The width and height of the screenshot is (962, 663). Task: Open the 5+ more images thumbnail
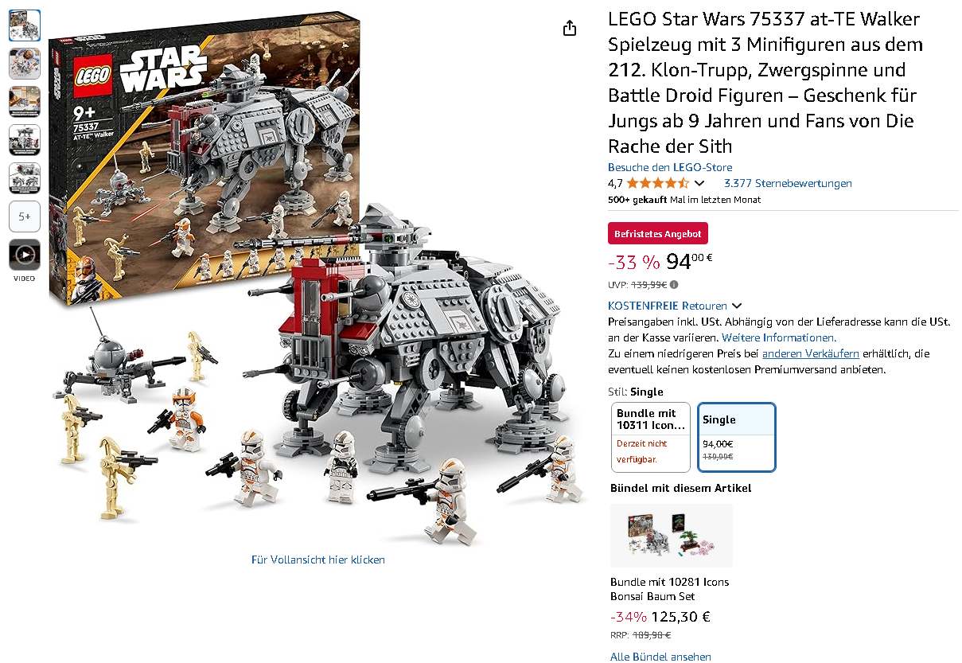click(x=25, y=216)
